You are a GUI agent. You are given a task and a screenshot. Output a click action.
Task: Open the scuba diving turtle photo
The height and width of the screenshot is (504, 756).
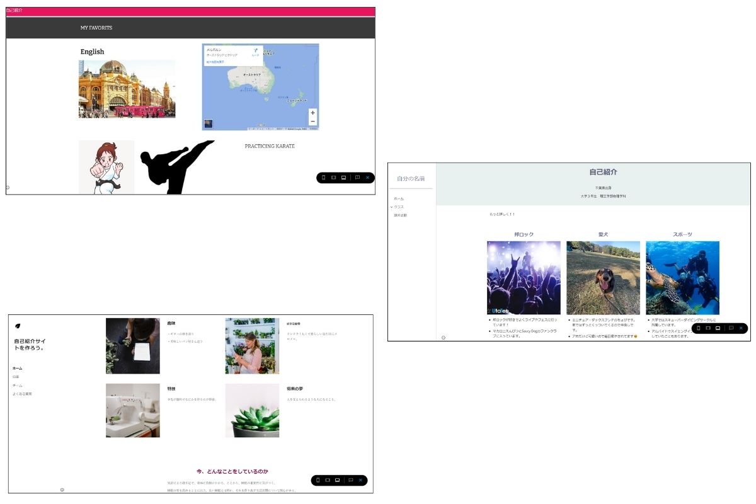point(682,278)
